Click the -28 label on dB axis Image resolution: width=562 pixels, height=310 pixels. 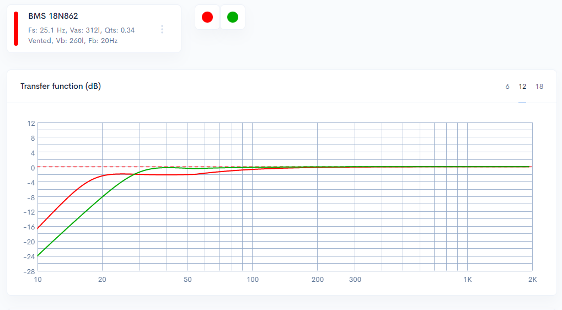click(x=29, y=271)
